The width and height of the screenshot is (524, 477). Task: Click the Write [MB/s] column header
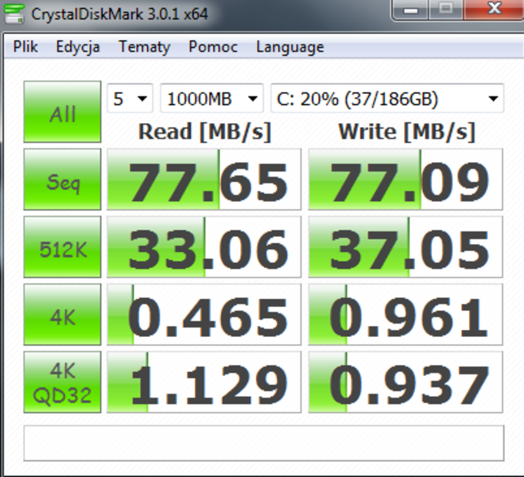point(406,132)
